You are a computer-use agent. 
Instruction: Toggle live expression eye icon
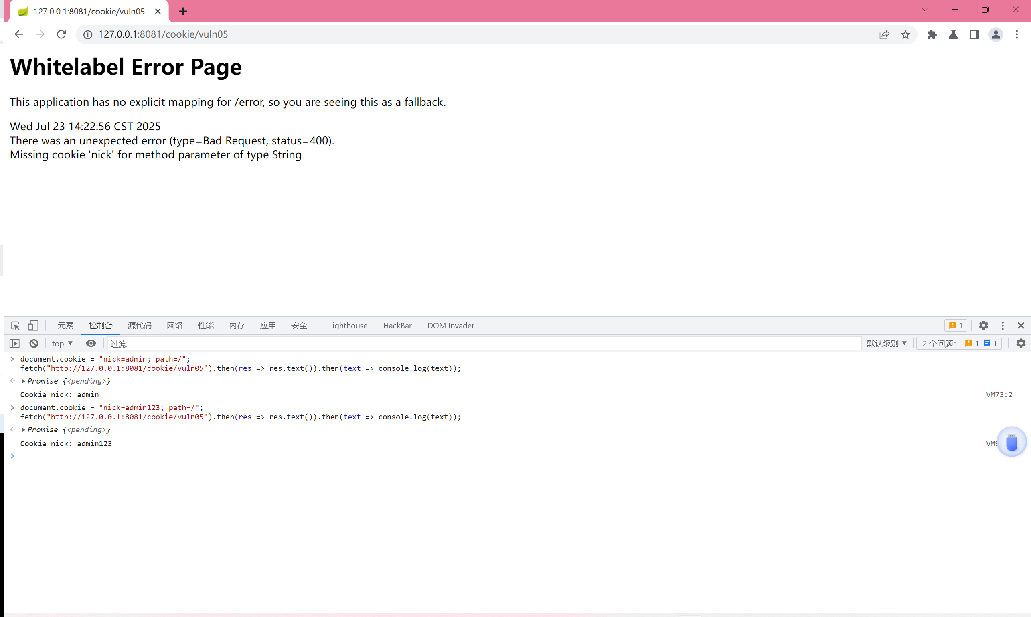point(91,344)
